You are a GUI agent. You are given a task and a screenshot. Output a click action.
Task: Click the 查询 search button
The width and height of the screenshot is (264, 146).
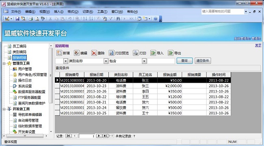[x=184, y=61]
